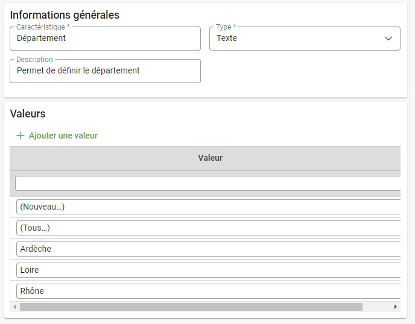Sort by the Valeur column header
Viewport: 415px width, 324px height.
point(210,158)
